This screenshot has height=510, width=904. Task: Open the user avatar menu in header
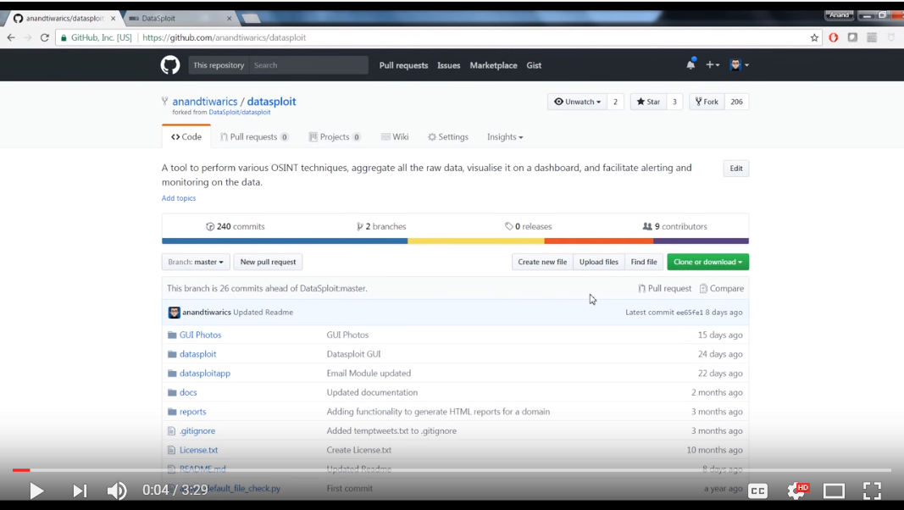tap(739, 65)
